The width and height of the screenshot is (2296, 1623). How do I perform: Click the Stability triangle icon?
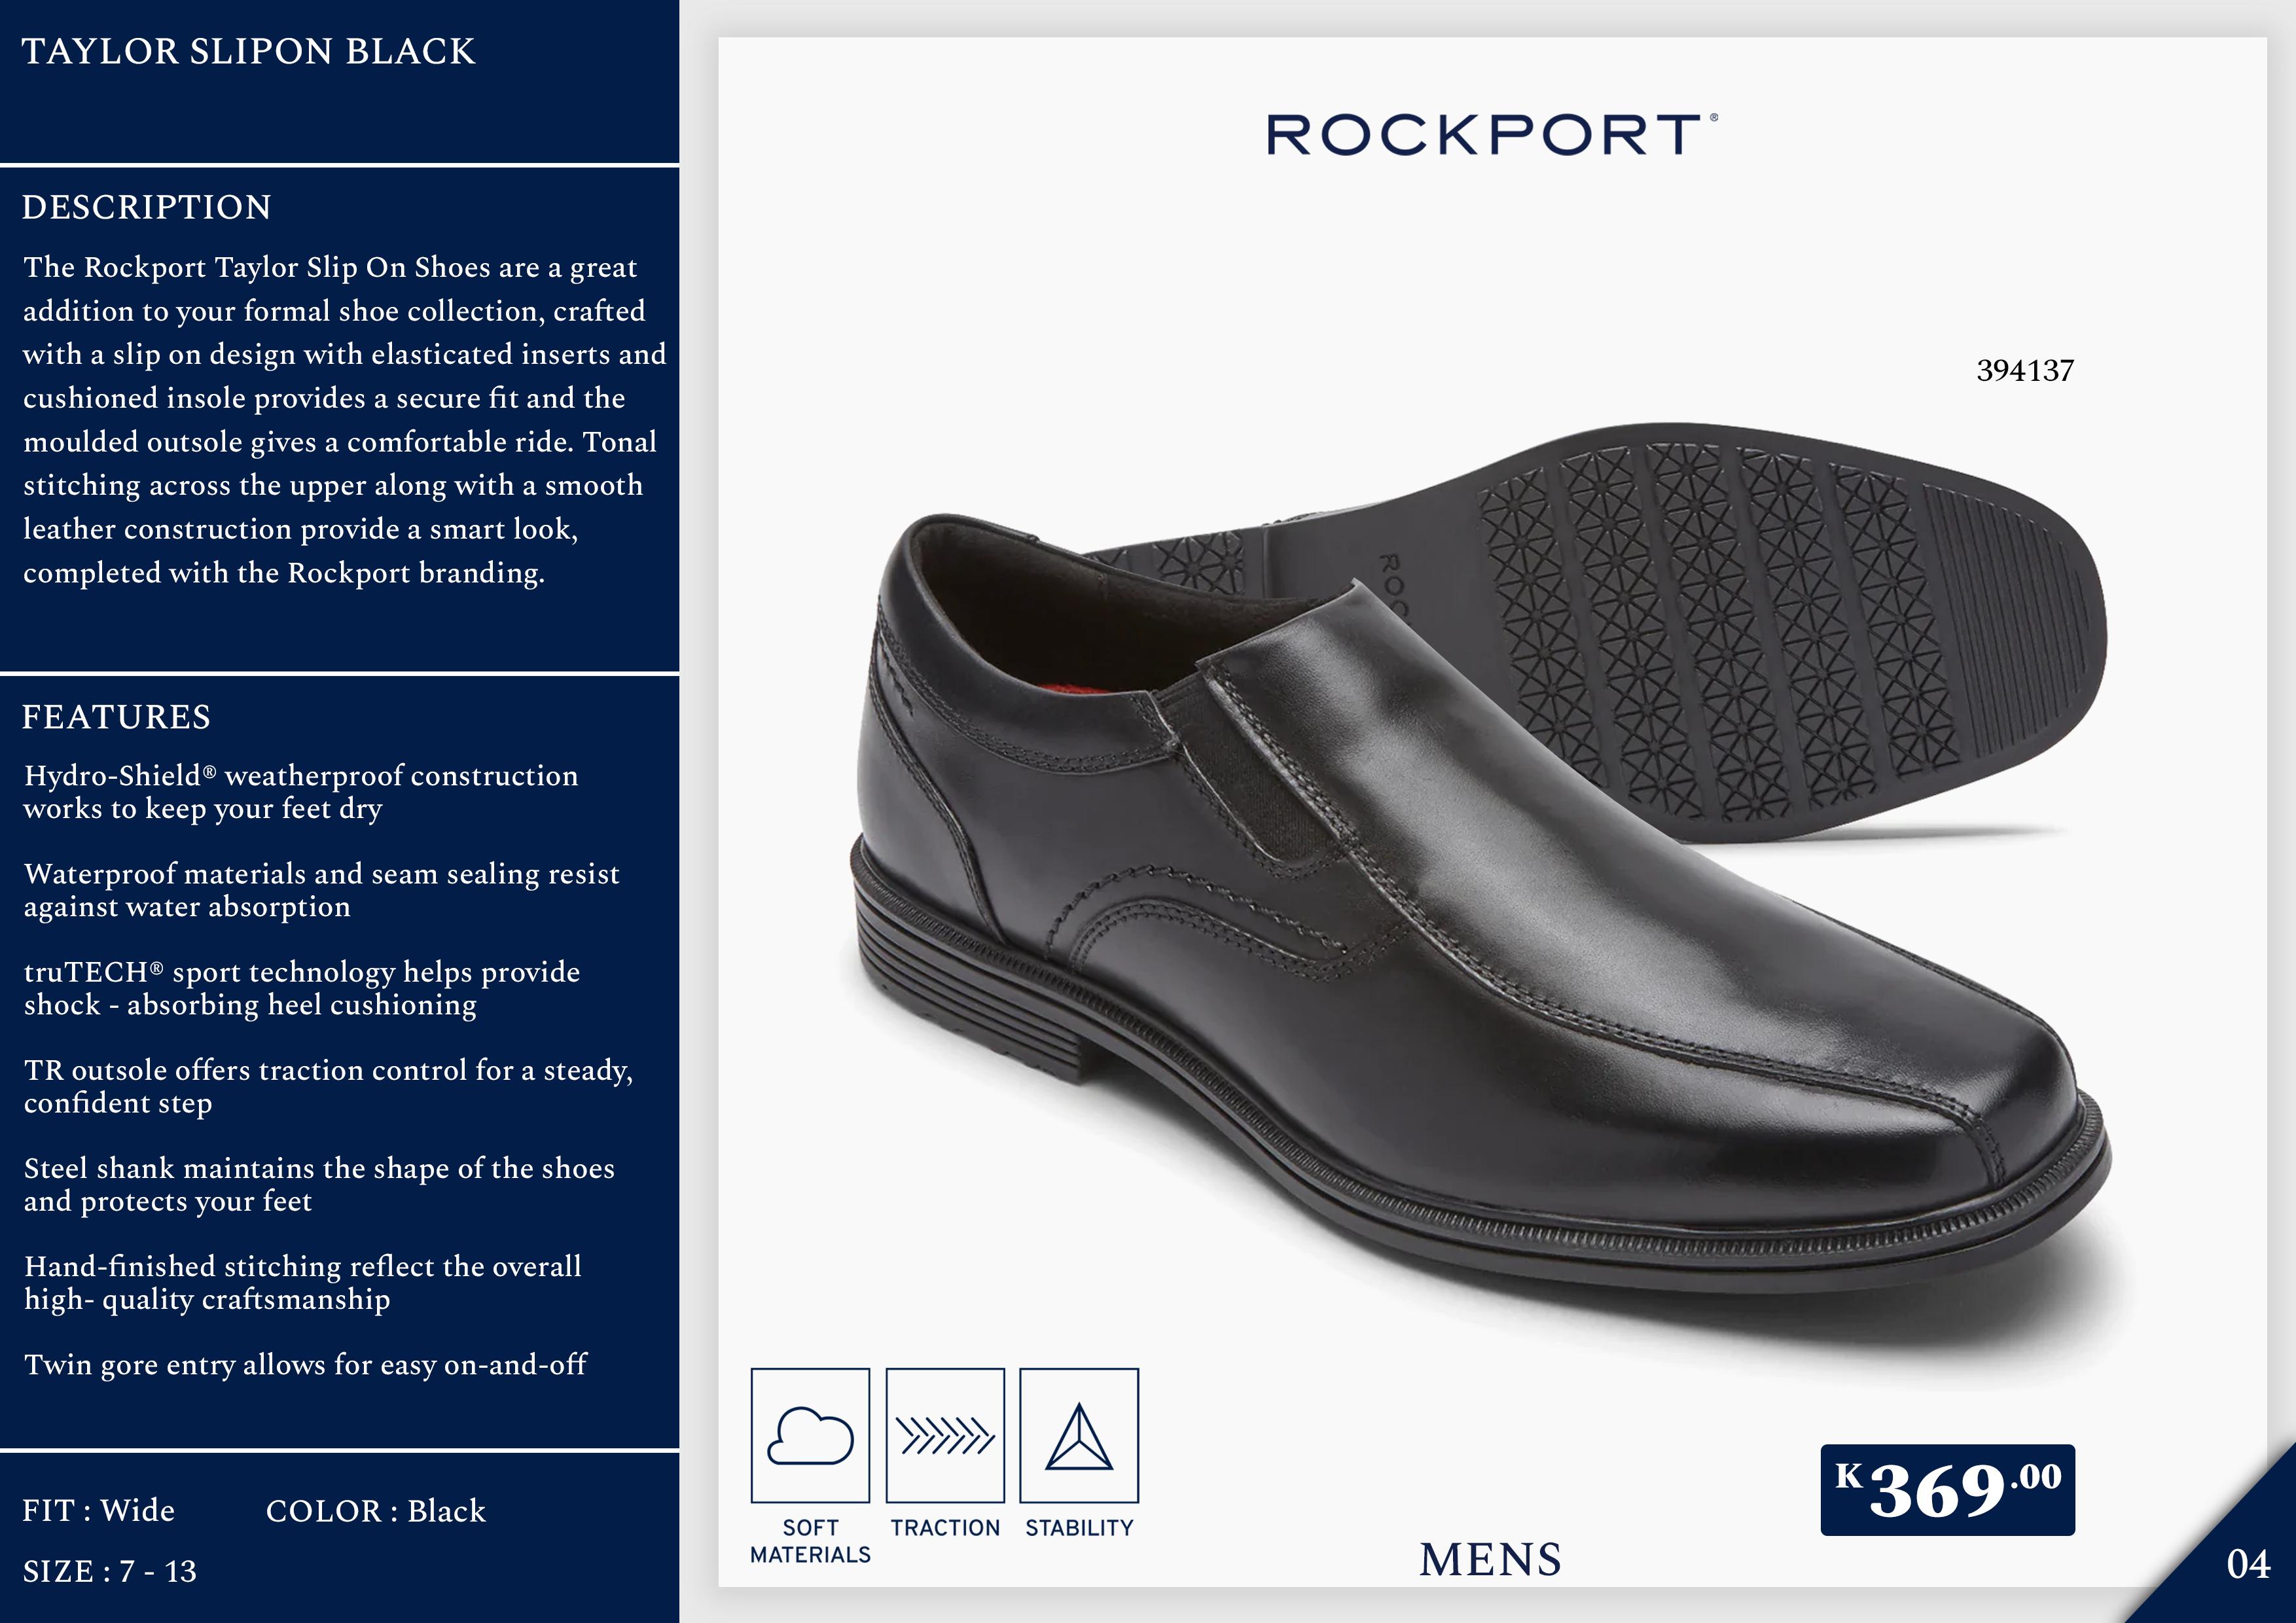pos(1079,1435)
